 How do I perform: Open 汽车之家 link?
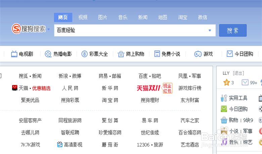(190, 121)
